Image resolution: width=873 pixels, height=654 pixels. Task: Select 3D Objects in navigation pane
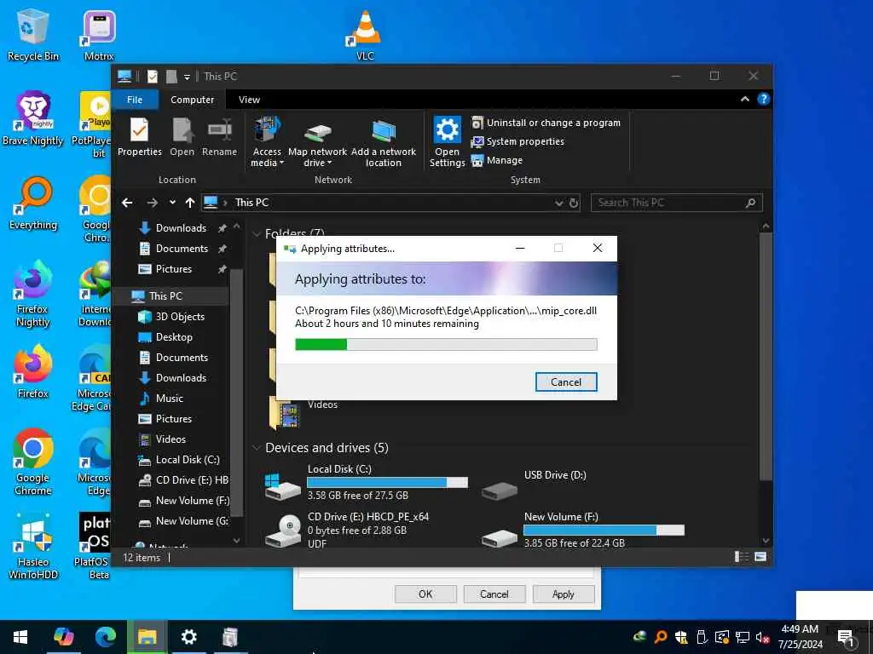click(180, 317)
